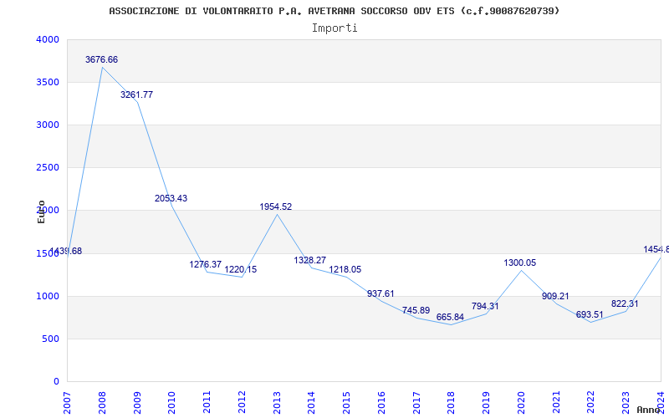Click the x-axis year 2016

381,403
